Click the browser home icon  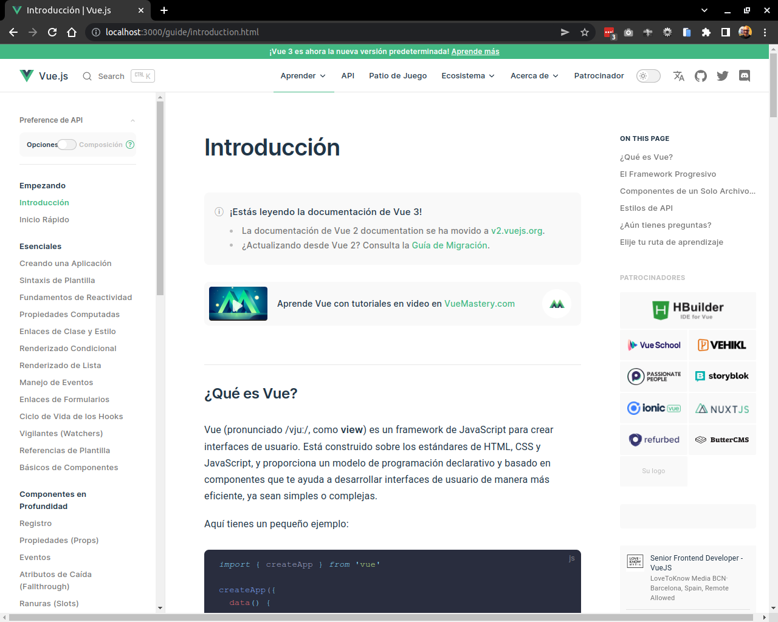point(72,32)
